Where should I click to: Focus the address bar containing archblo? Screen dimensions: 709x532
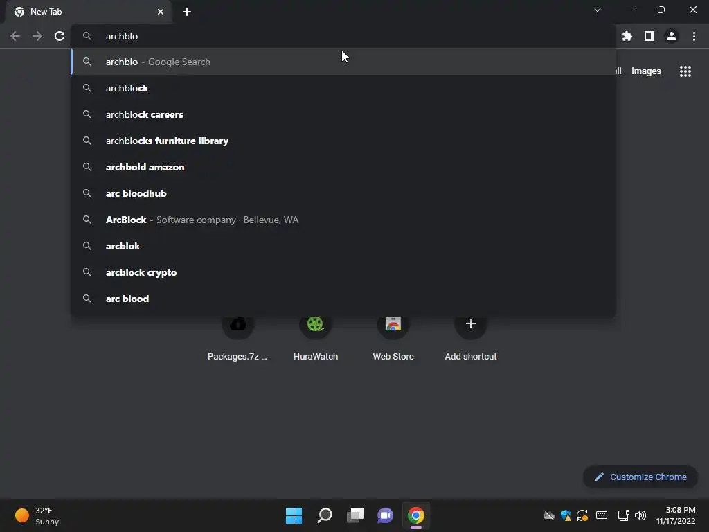point(343,36)
